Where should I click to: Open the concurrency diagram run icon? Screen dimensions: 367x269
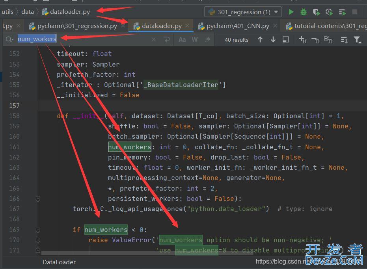click(342, 12)
